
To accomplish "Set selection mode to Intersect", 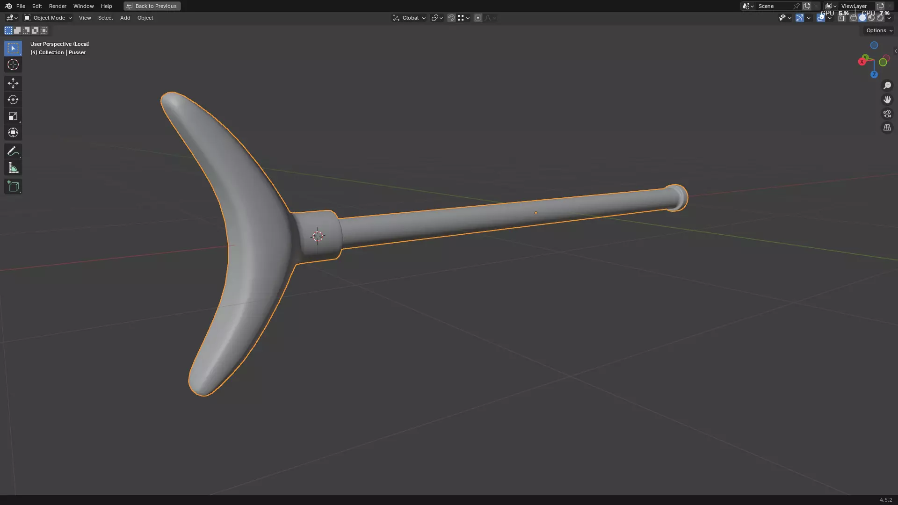I will pyautogui.click(x=44, y=30).
